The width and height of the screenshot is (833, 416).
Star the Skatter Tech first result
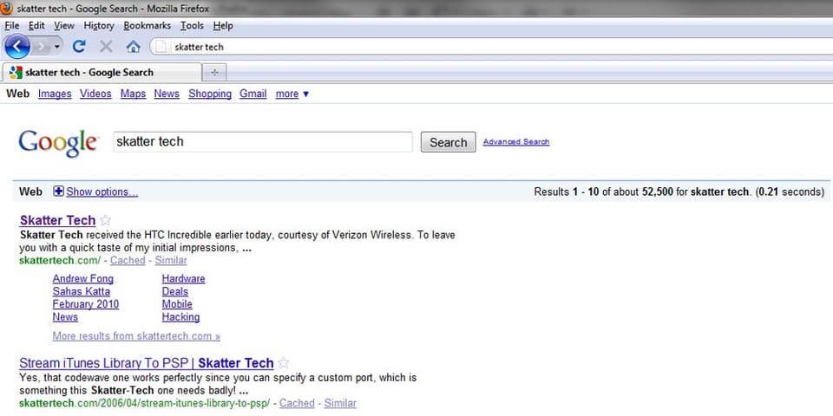coord(105,220)
